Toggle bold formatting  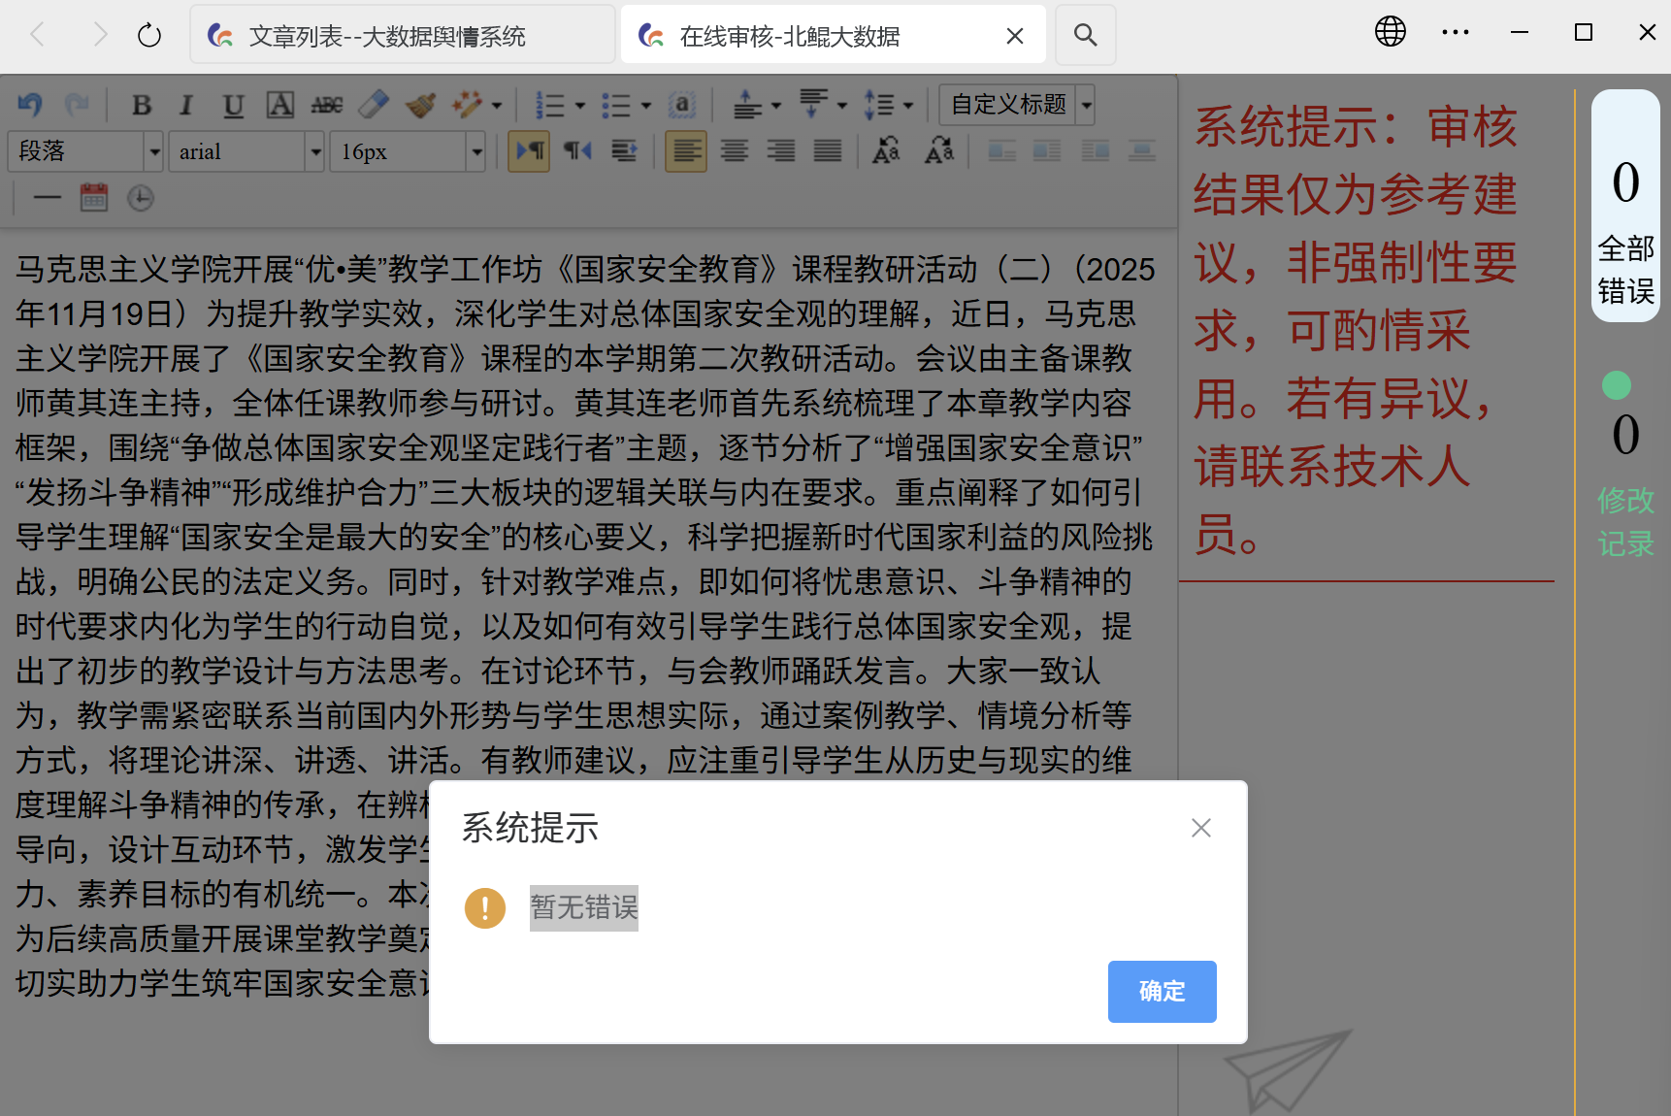pos(142,104)
